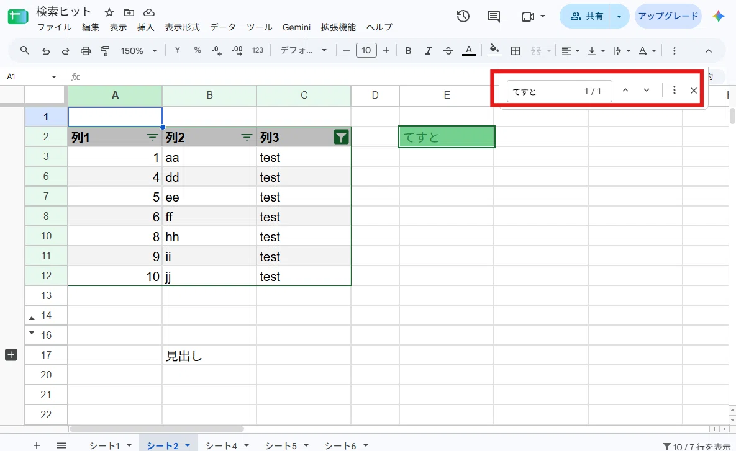Image resolution: width=736 pixels, height=451 pixels.
Task: Close the find bar
Action: [x=694, y=91]
